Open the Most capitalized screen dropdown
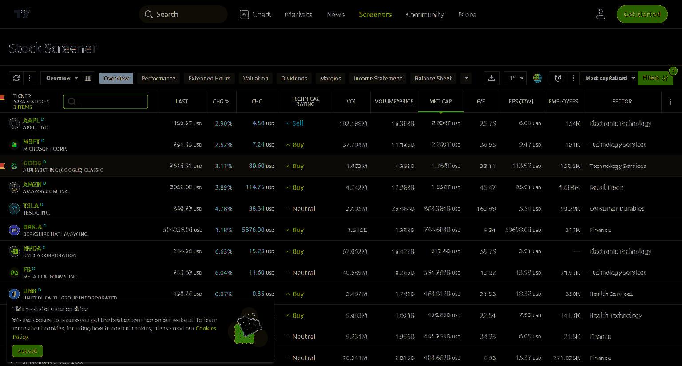The image size is (682, 366). point(610,78)
